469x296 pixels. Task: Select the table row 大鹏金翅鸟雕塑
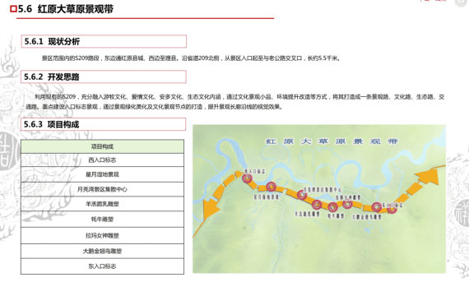(x=102, y=251)
